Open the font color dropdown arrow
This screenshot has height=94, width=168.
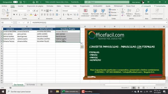point(38,15)
